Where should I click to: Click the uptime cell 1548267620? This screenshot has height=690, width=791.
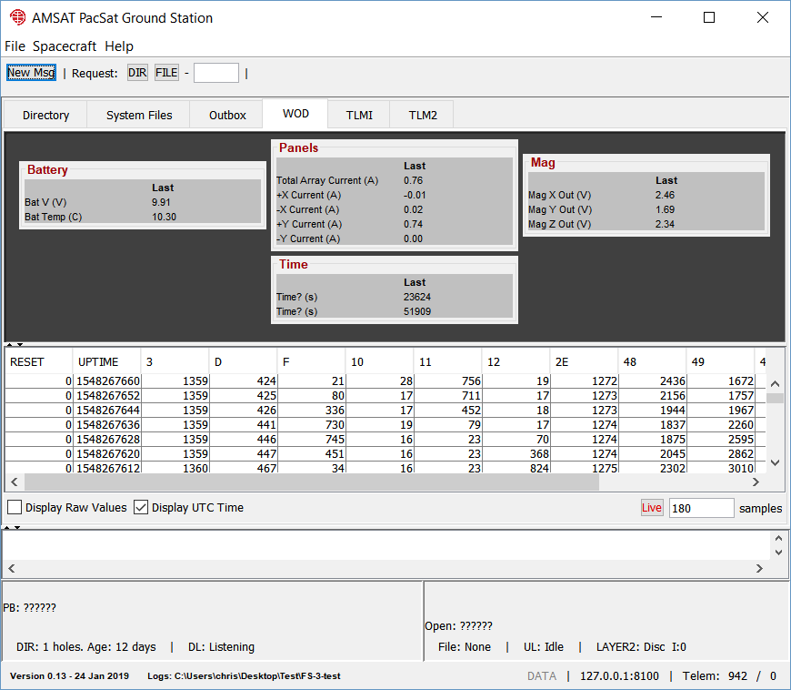(107, 454)
